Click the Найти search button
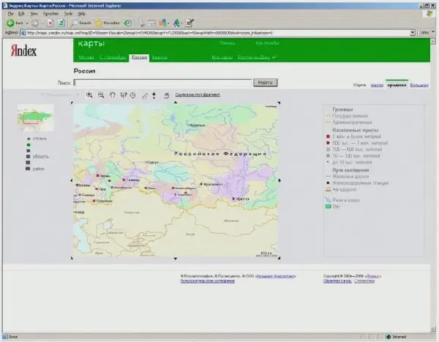The image size is (439, 342). point(266,83)
